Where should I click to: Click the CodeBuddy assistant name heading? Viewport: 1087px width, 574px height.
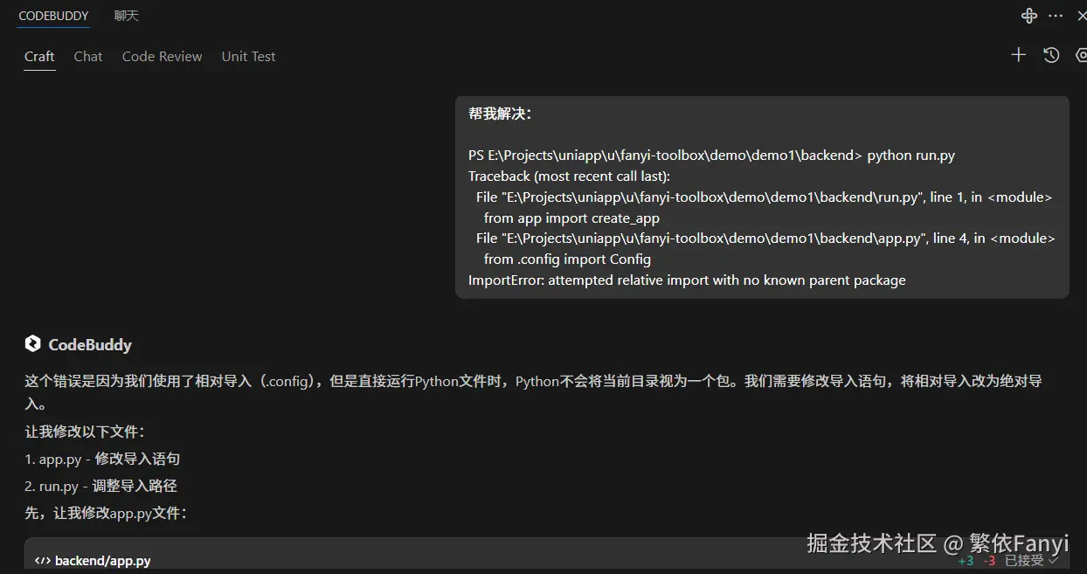click(90, 344)
